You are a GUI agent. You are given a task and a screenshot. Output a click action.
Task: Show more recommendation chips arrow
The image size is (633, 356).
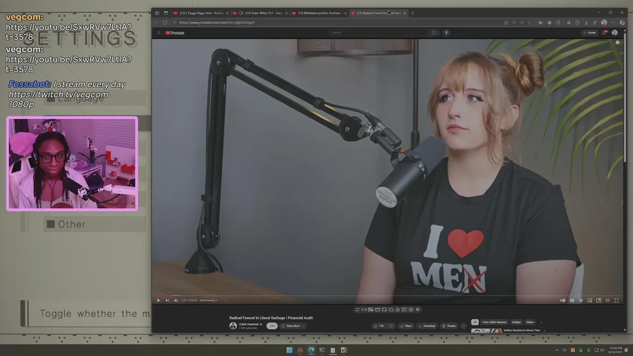click(541, 322)
